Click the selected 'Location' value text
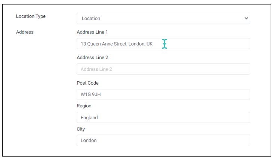The height and width of the screenshot is (161, 274). pyautogui.click(x=91, y=19)
